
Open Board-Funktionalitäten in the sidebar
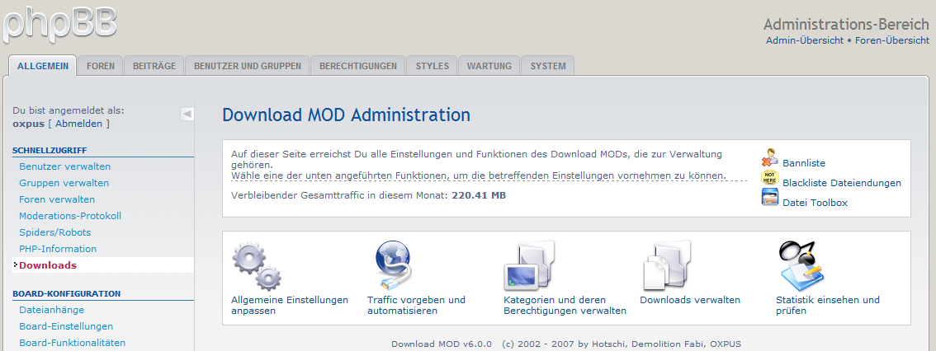point(73,343)
